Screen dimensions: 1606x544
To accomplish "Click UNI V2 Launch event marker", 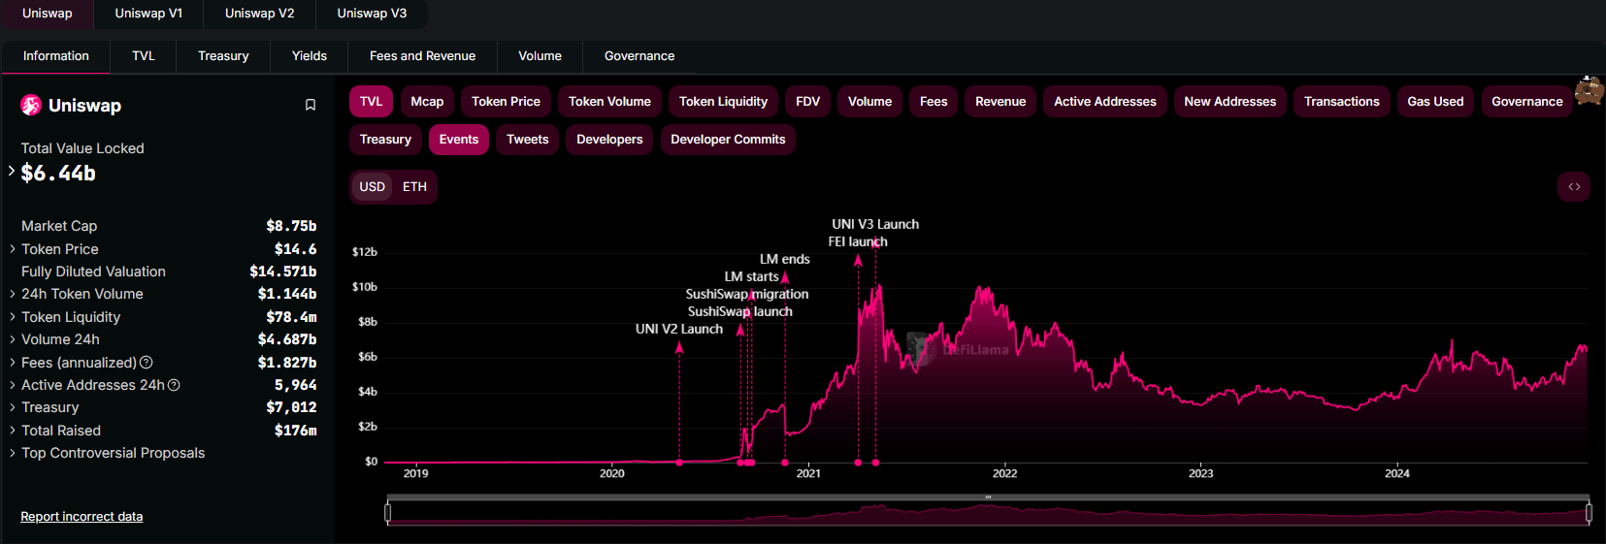I will tap(679, 463).
